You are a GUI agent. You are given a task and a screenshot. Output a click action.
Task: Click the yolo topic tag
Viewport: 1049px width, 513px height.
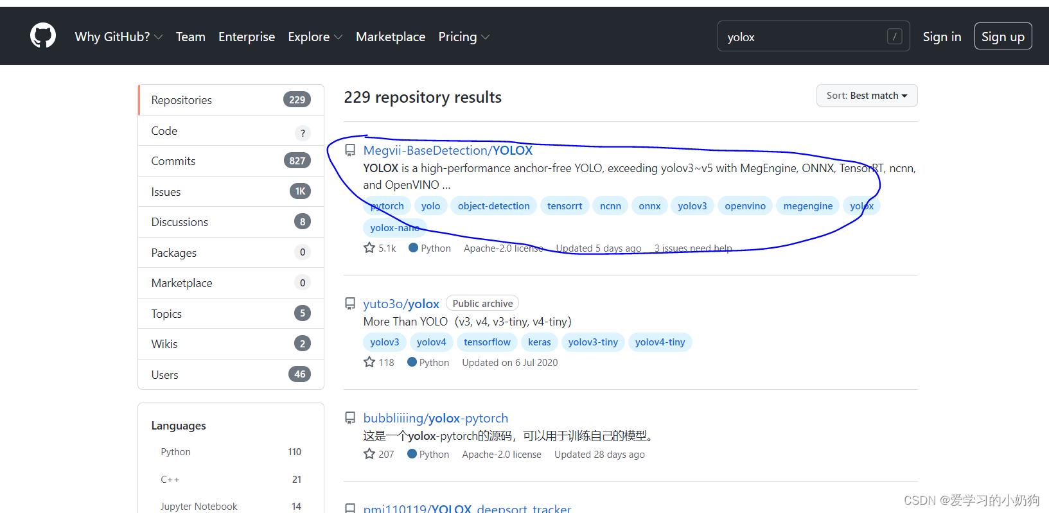[430, 206]
